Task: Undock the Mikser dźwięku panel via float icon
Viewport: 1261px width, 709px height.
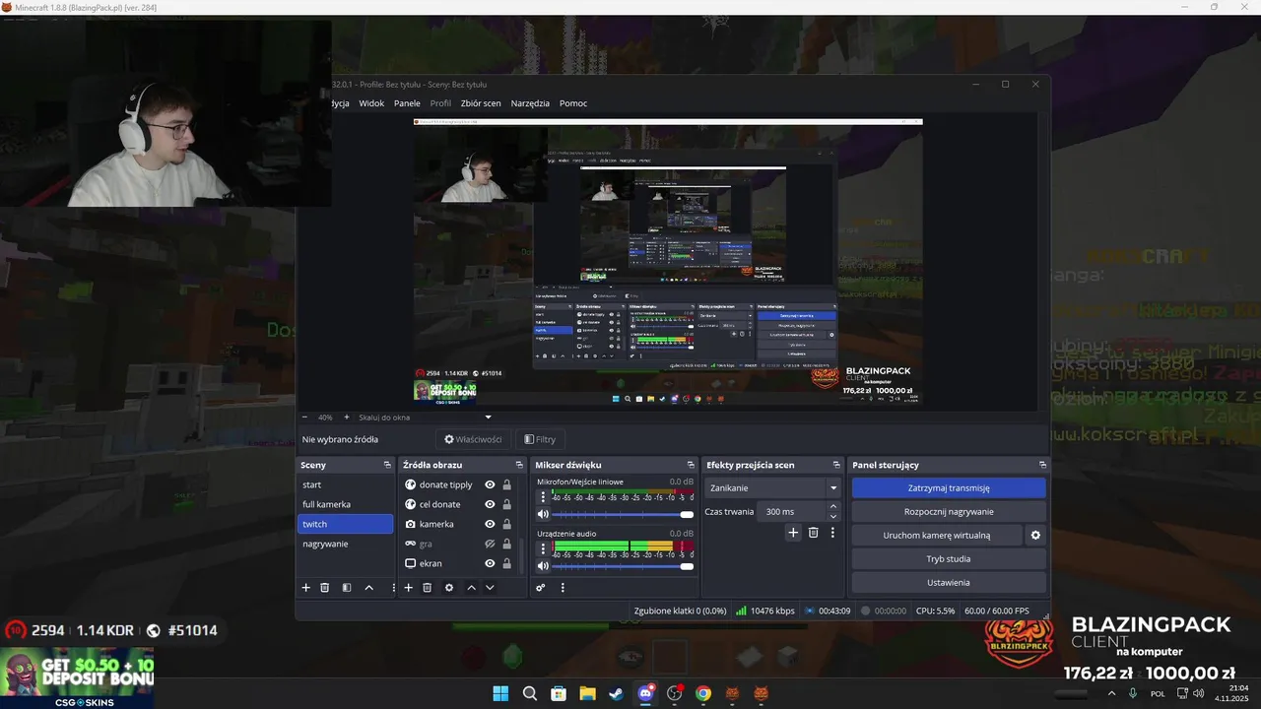Action: [x=691, y=465]
